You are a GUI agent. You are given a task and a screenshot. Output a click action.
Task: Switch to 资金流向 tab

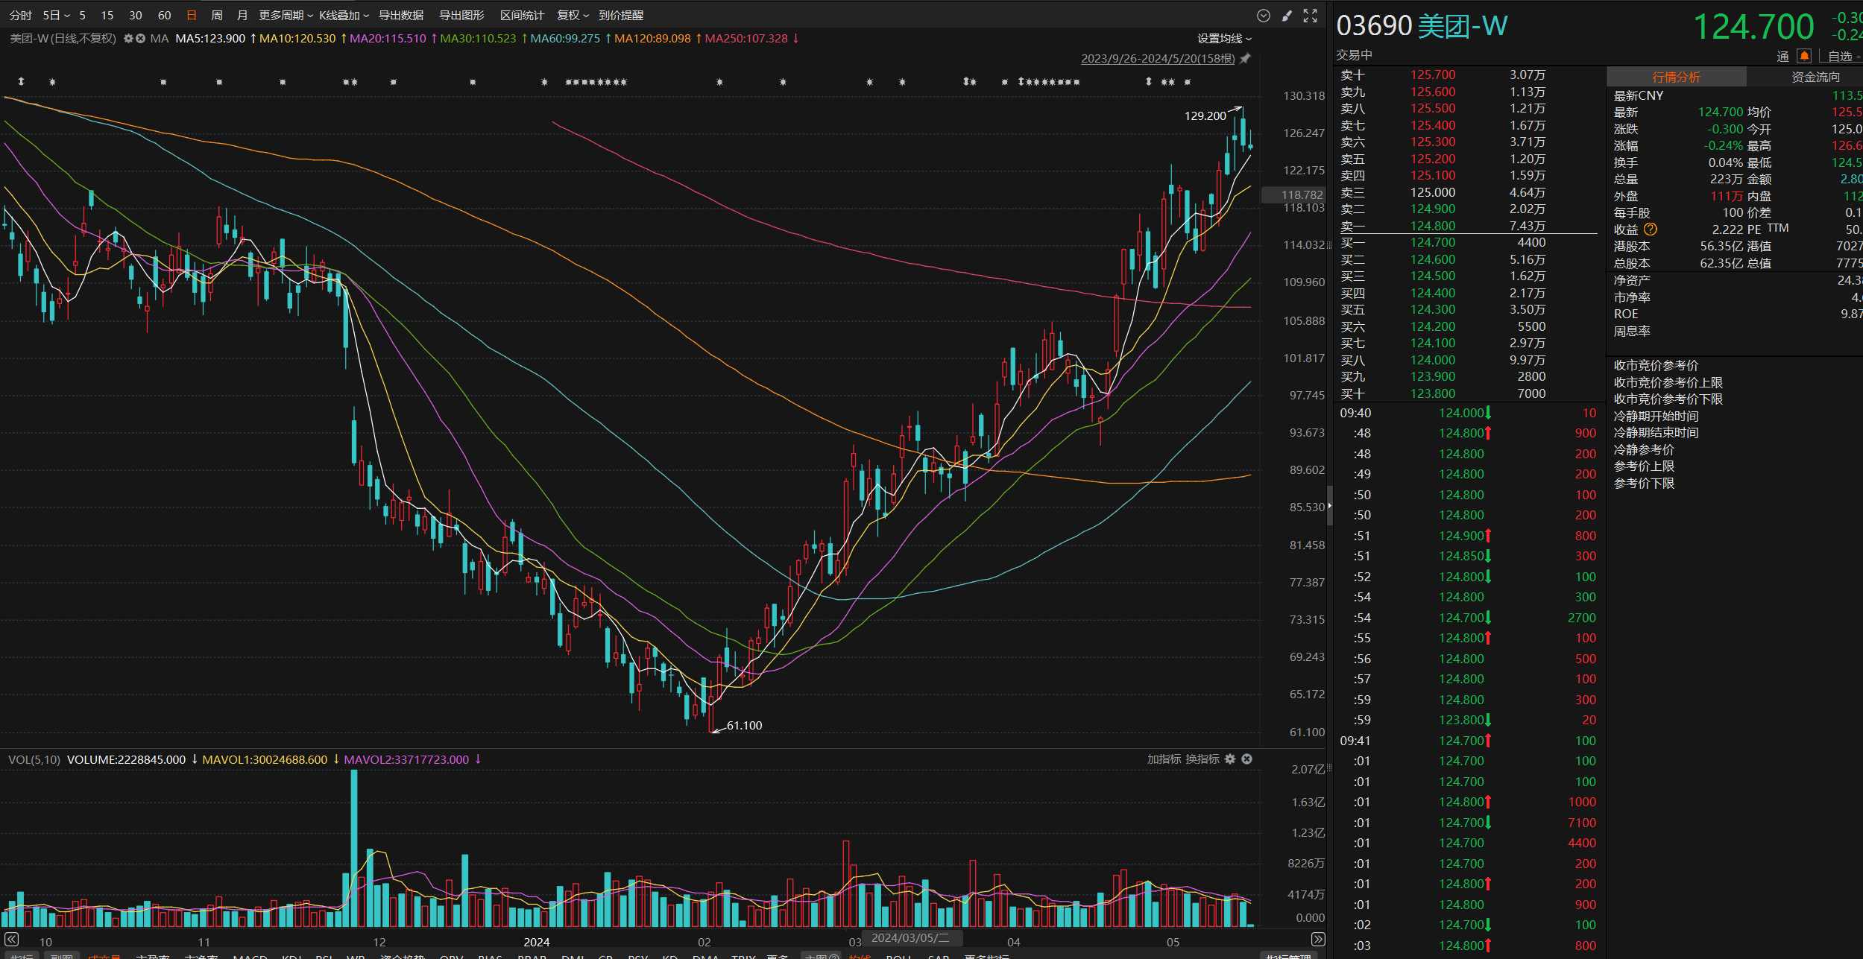pyautogui.click(x=1815, y=77)
